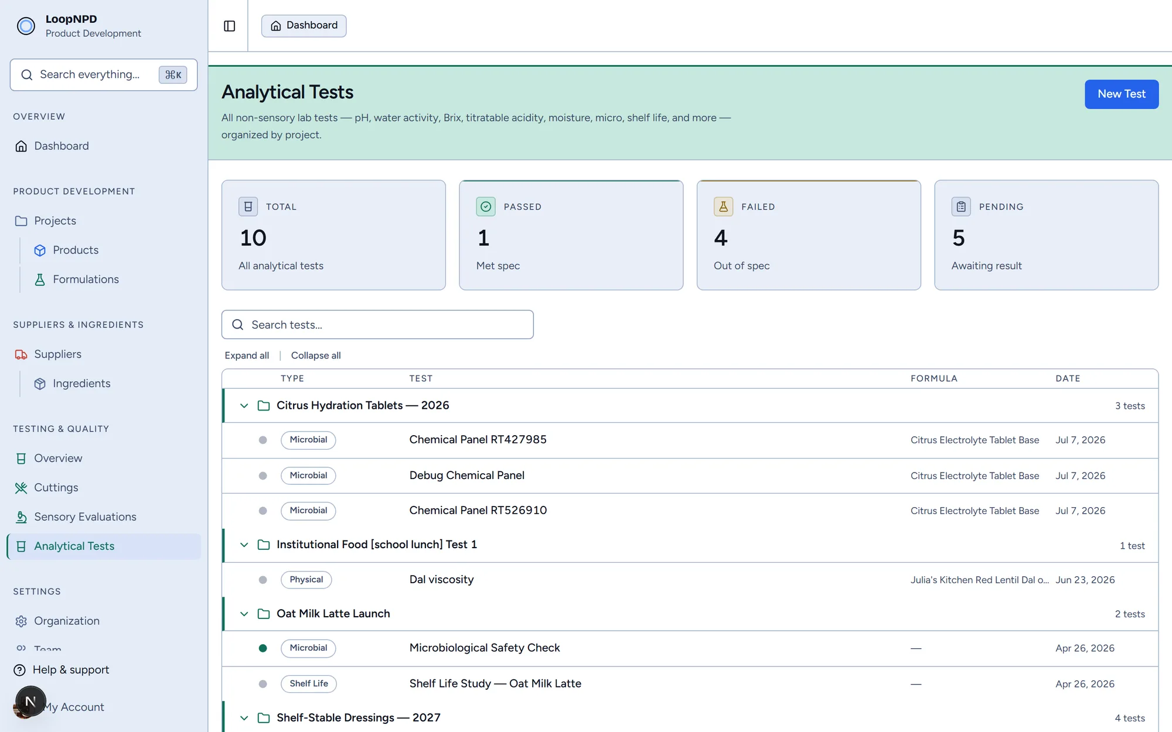Collapse the Shelf-Stable Dressings — 2027 group
This screenshot has height=732, width=1172.
pos(244,718)
